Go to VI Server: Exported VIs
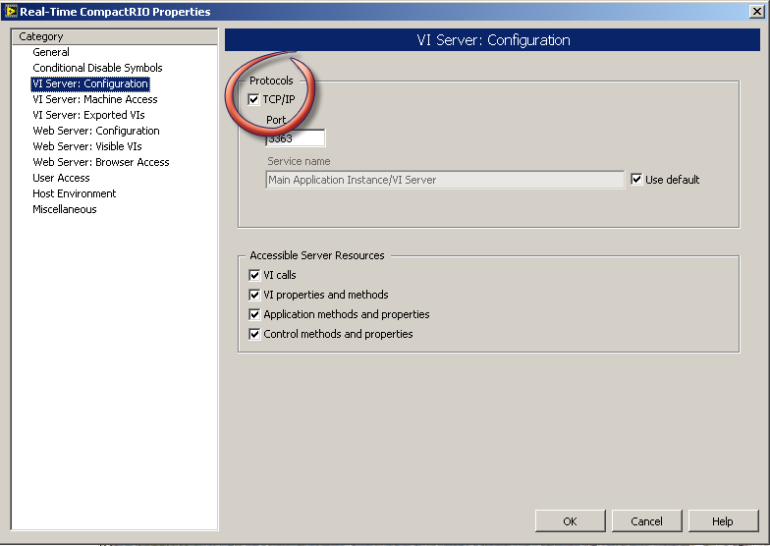Screen dimensions: 770x546 [88, 115]
